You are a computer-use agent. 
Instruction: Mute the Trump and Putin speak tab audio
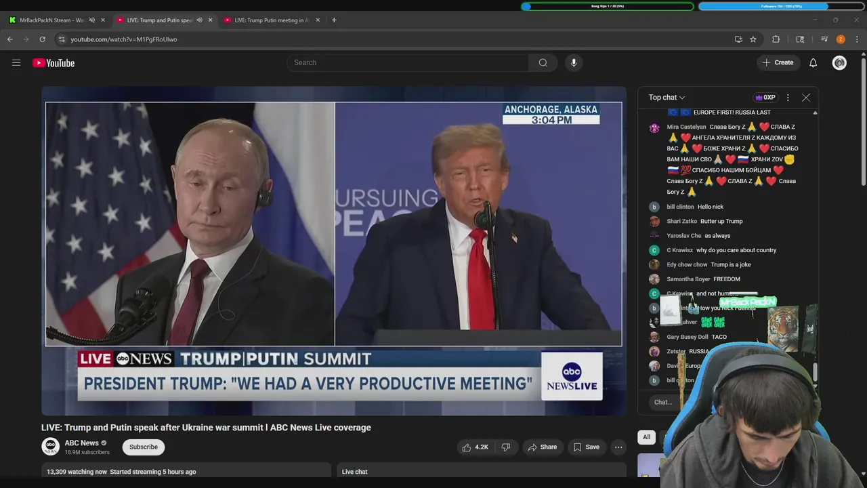(199, 20)
